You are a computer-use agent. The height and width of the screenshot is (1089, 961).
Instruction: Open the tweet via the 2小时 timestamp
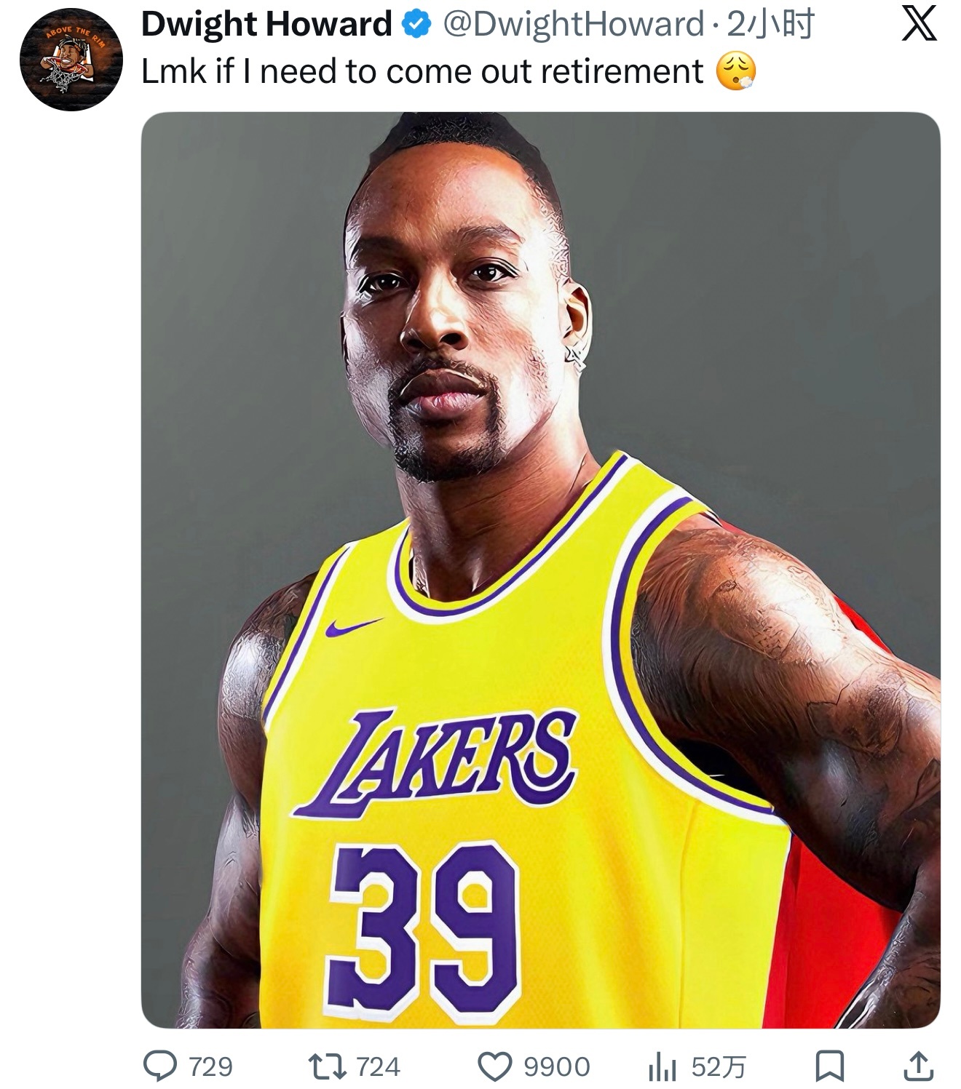pyautogui.click(x=770, y=25)
